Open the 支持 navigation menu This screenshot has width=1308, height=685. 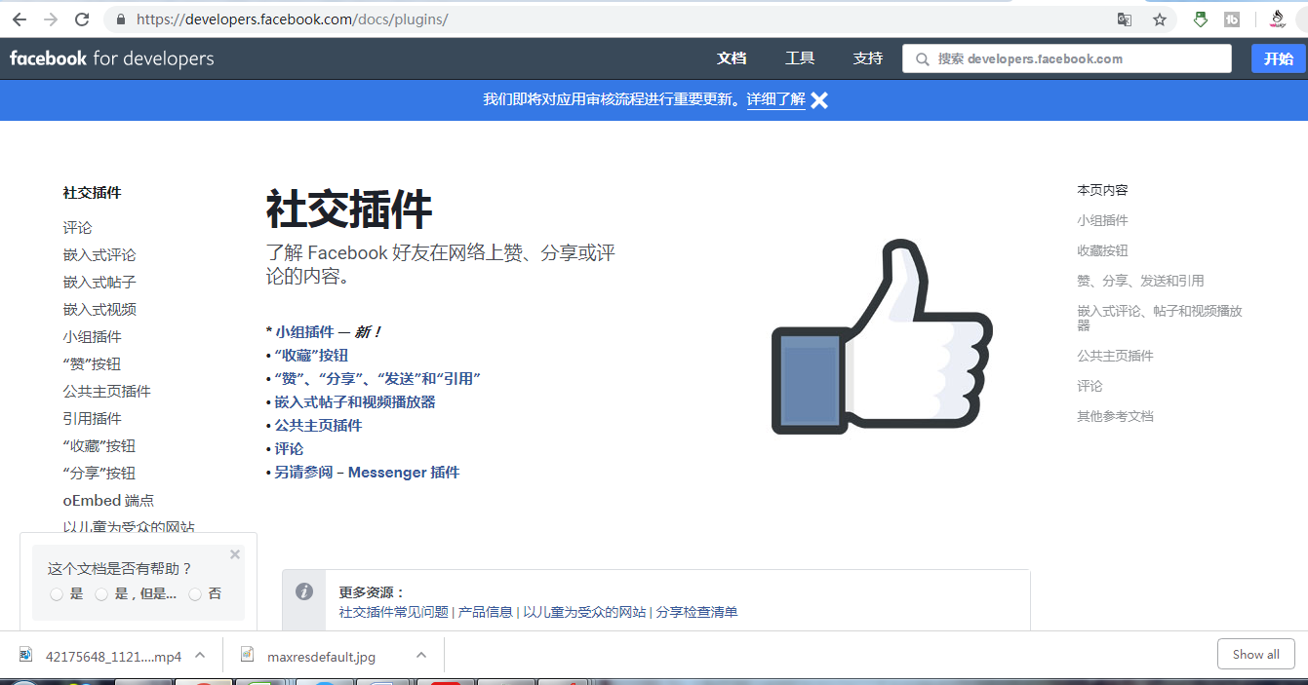868,58
